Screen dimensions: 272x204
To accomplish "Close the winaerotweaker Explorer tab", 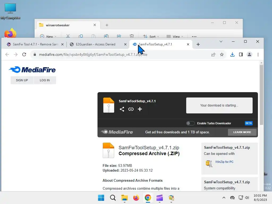I will point(95,25).
